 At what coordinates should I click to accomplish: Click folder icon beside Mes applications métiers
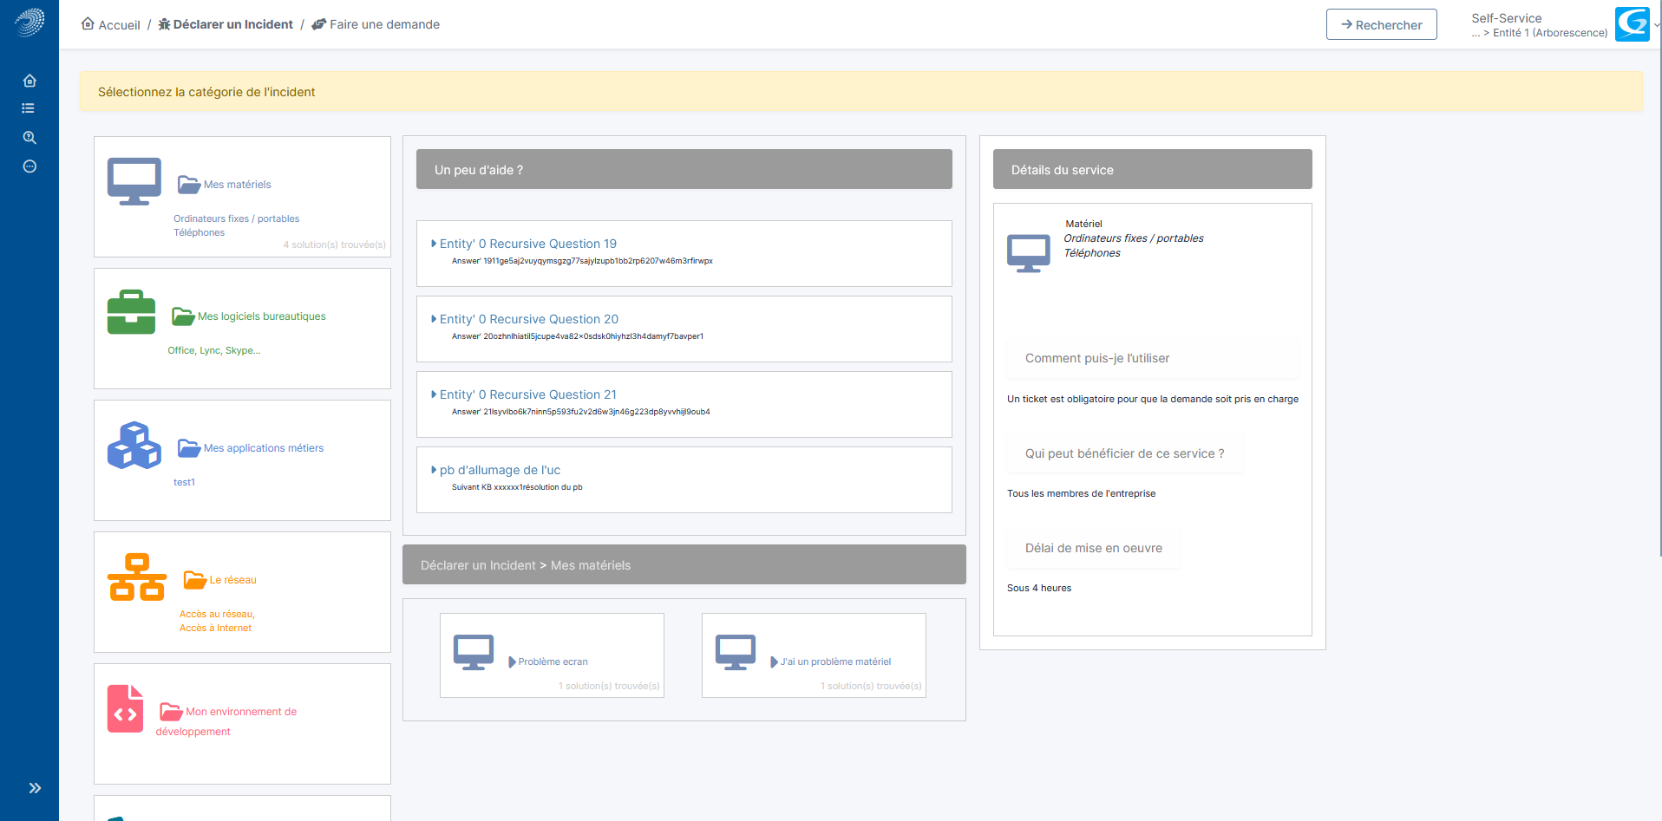pos(189,448)
